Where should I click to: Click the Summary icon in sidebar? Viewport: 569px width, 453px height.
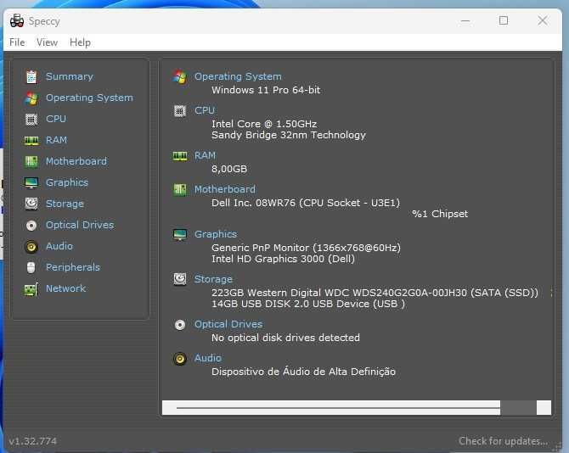(x=31, y=77)
